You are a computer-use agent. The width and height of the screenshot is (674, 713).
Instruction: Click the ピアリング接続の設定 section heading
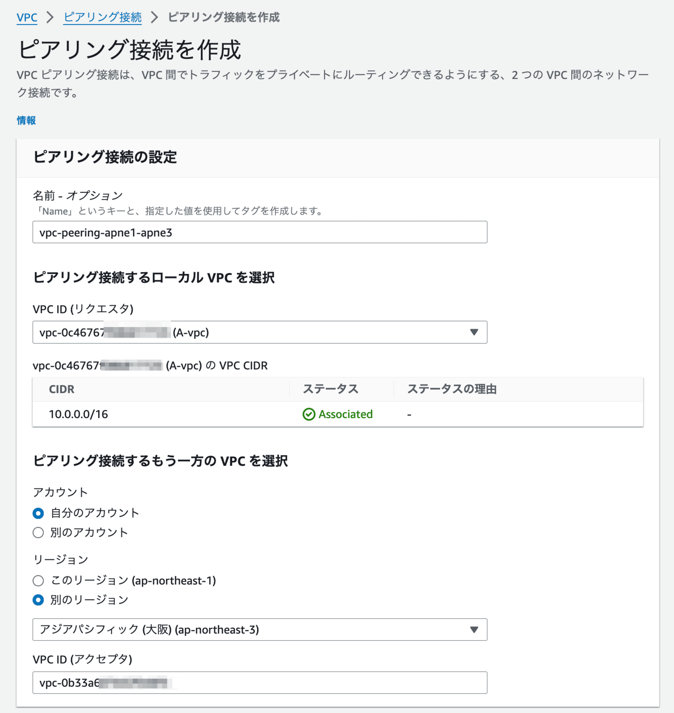pos(105,157)
